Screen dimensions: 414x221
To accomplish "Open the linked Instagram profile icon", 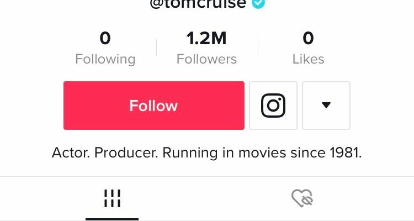I will tap(273, 106).
